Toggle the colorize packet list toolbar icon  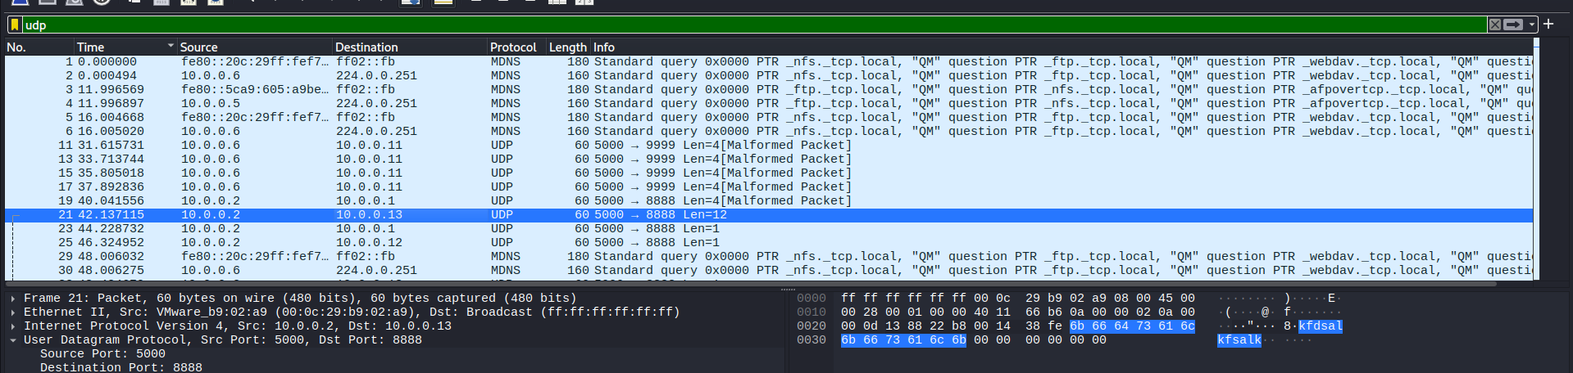click(443, 2)
